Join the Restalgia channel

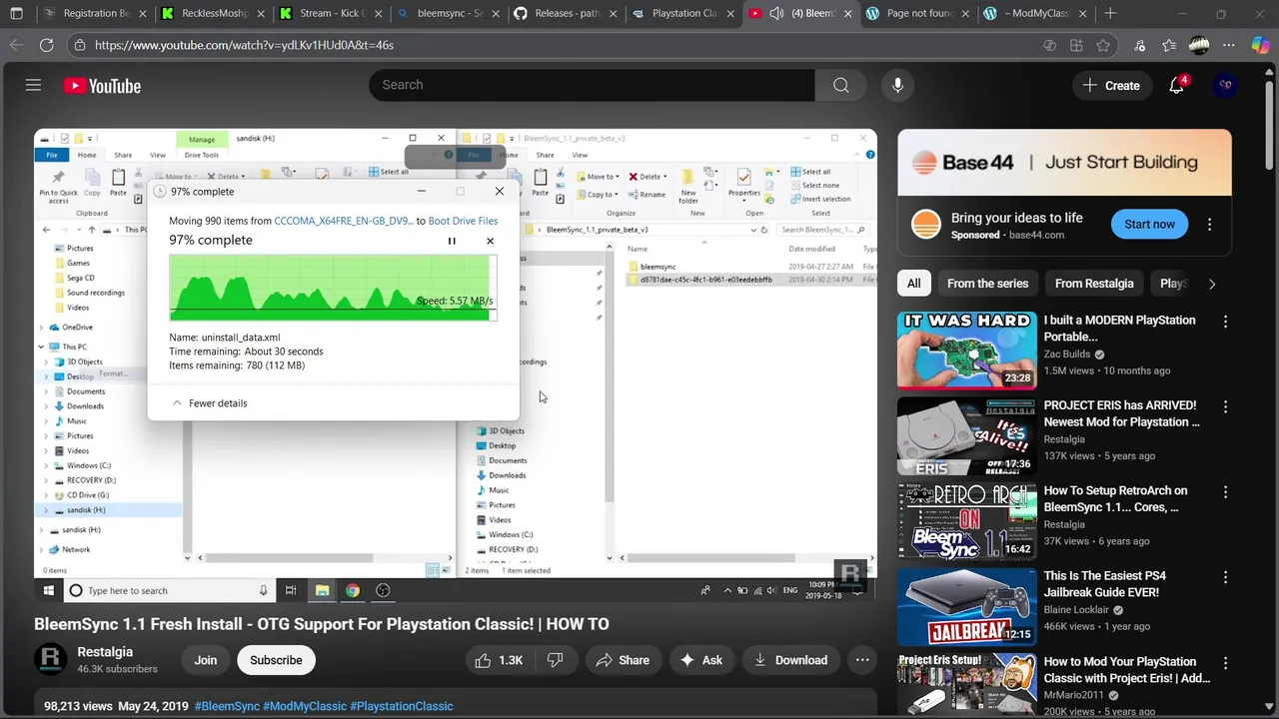[x=205, y=660]
